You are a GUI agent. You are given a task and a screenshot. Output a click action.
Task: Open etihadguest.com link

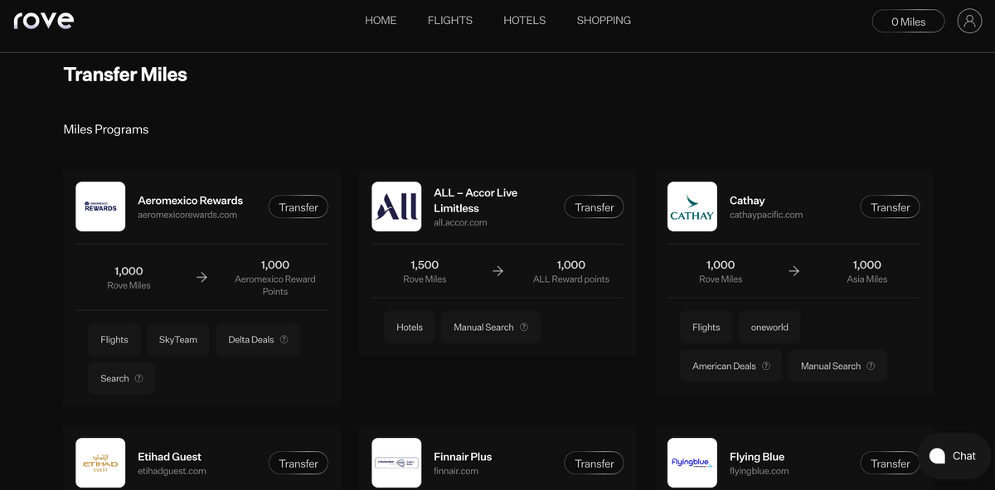(x=172, y=471)
